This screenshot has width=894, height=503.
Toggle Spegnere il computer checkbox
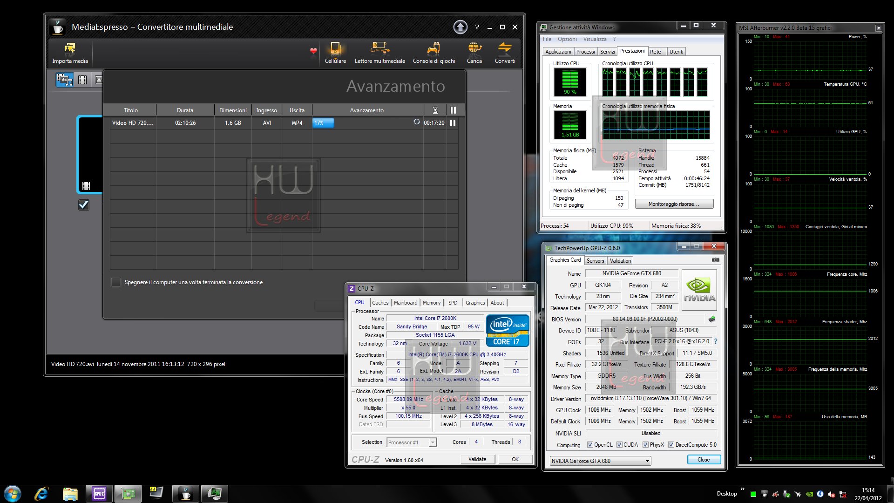click(x=116, y=282)
